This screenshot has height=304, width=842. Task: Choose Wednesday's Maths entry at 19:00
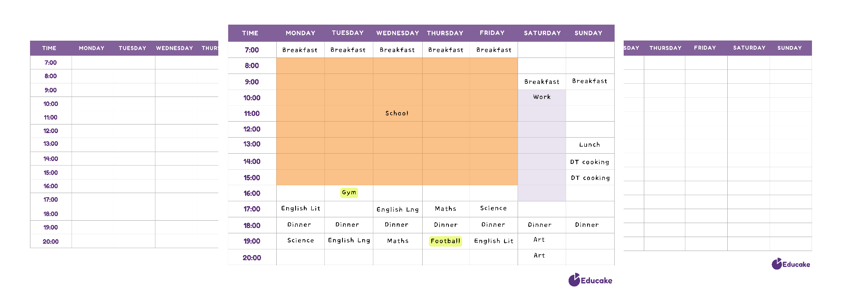398,241
